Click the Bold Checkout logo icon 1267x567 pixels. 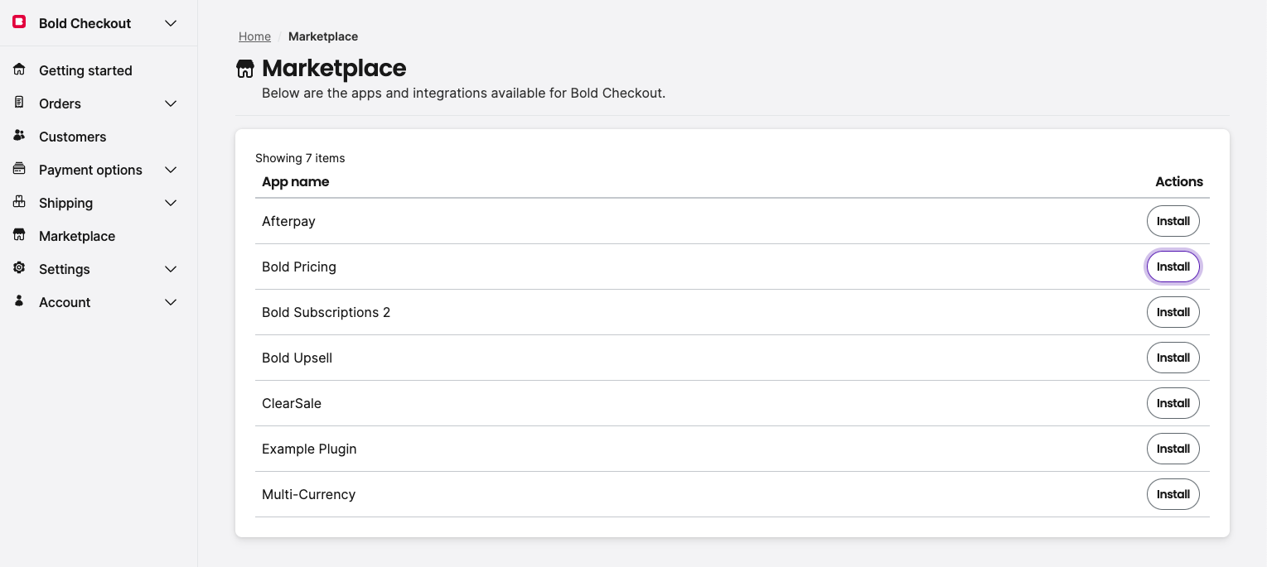click(18, 22)
